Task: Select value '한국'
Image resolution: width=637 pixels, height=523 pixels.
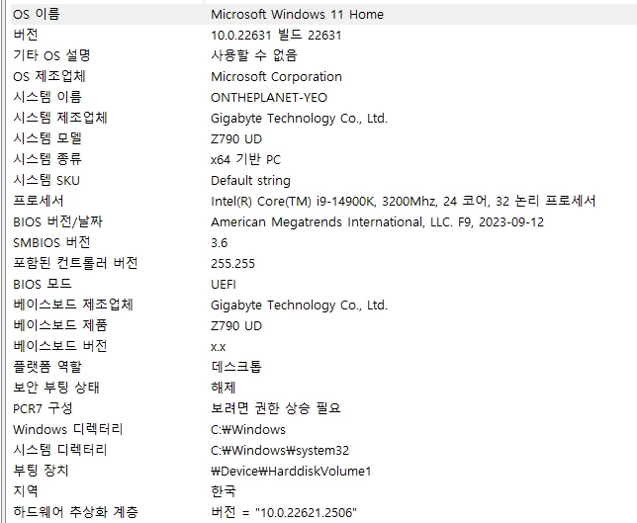Action: [x=224, y=491]
